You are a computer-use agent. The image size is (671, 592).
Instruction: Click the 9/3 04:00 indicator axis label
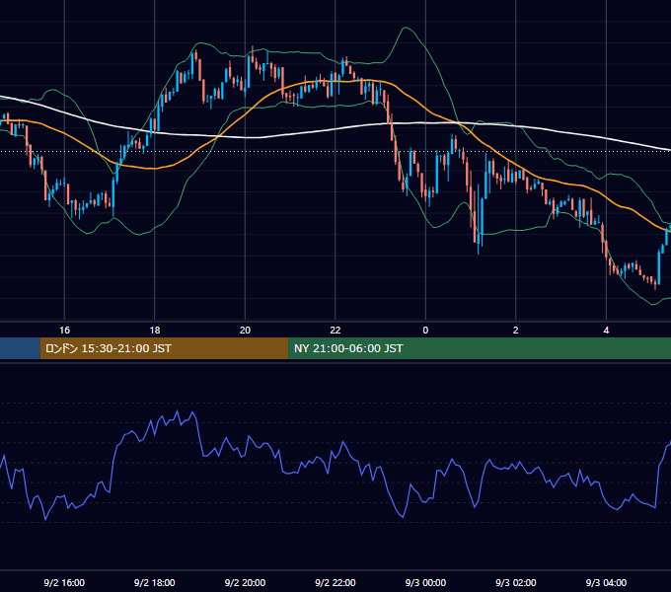click(607, 582)
